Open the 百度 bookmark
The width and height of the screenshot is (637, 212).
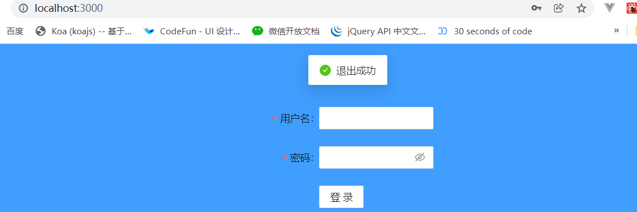click(15, 31)
